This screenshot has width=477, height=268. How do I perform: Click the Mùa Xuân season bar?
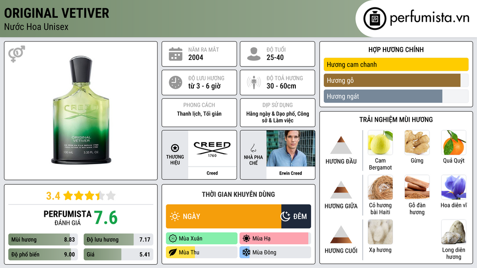[x=202, y=239]
